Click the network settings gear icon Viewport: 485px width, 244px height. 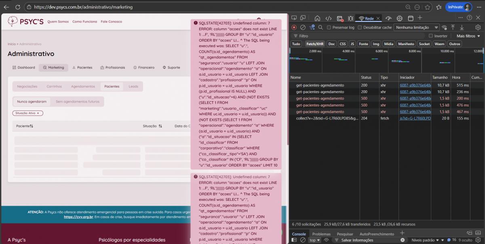(478, 27)
